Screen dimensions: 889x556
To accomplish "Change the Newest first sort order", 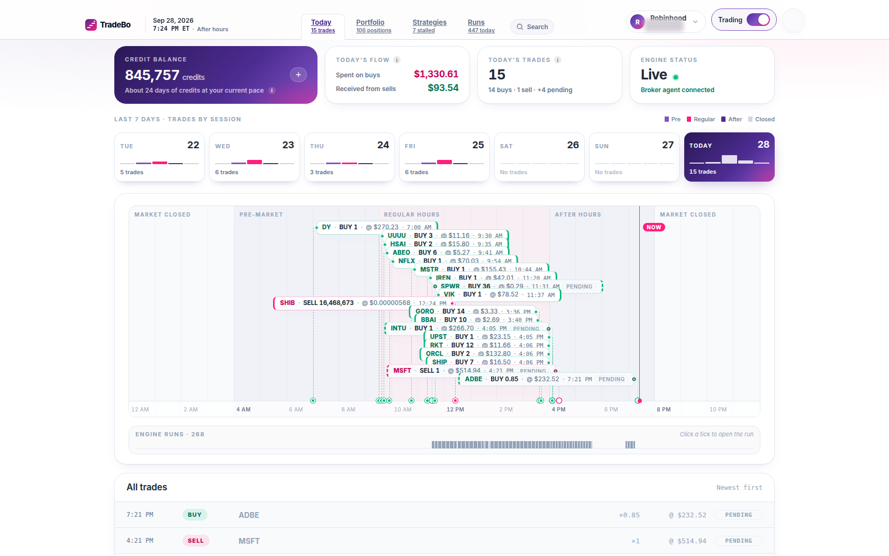I will (739, 488).
